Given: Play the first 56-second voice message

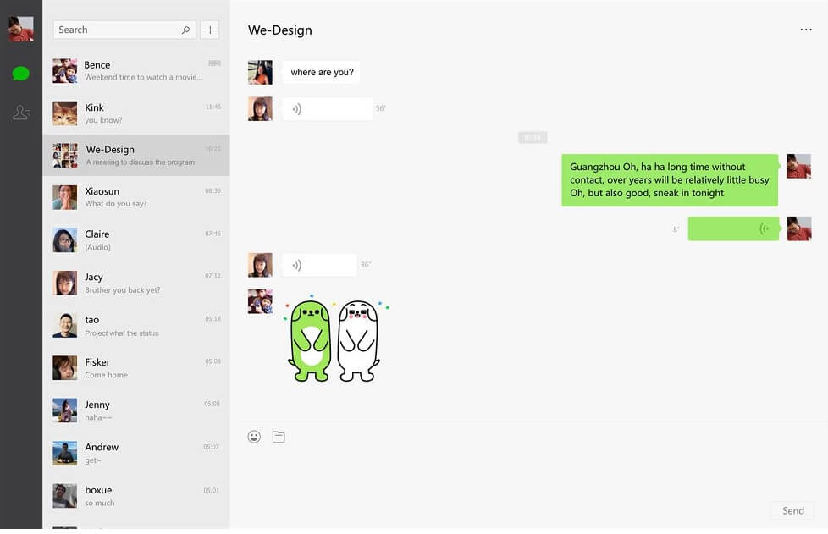Looking at the screenshot, I should click(x=328, y=109).
